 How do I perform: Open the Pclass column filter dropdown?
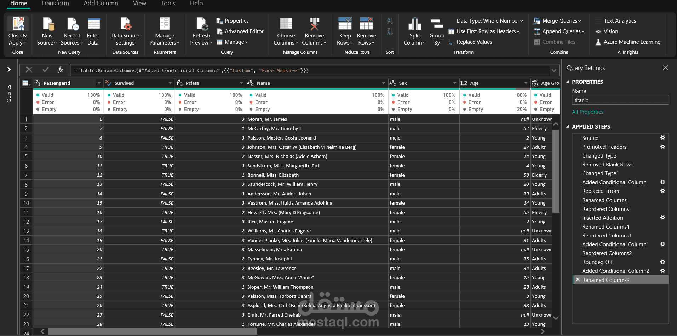[241, 83]
